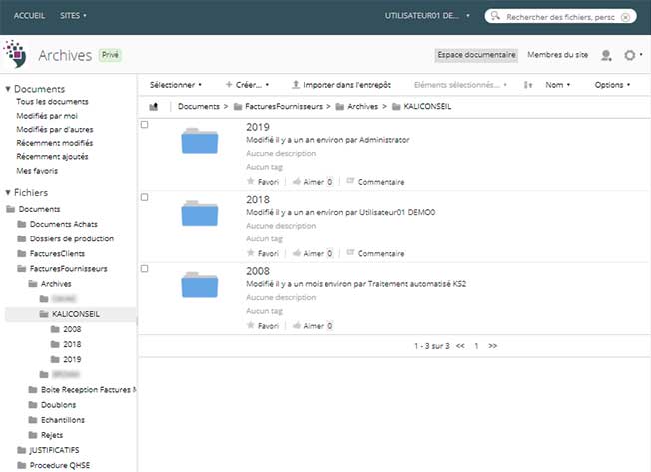
Task: Click the Documents breadcrumb link
Action: pyautogui.click(x=199, y=107)
